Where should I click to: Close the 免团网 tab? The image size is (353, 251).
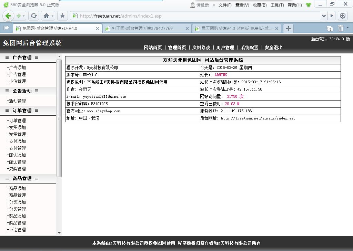[x=98, y=29]
